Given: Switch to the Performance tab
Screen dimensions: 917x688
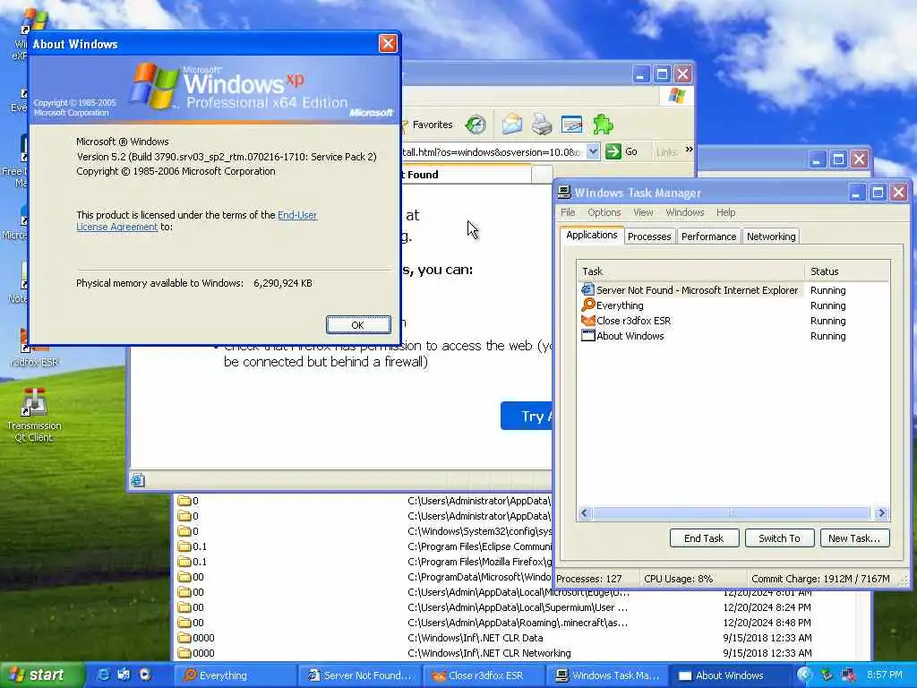Looking at the screenshot, I should pos(709,236).
